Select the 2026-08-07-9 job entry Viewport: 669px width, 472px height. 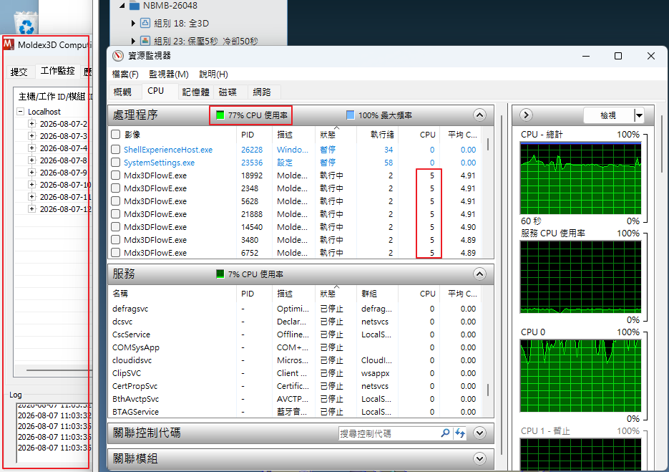coord(63,173)
